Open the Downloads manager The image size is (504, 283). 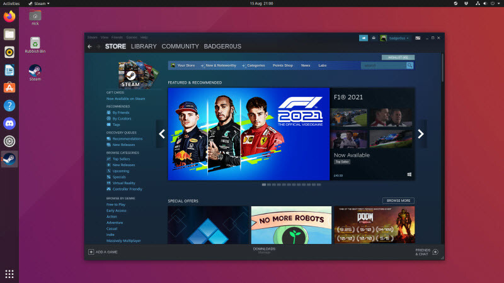[x=264, y=250]
